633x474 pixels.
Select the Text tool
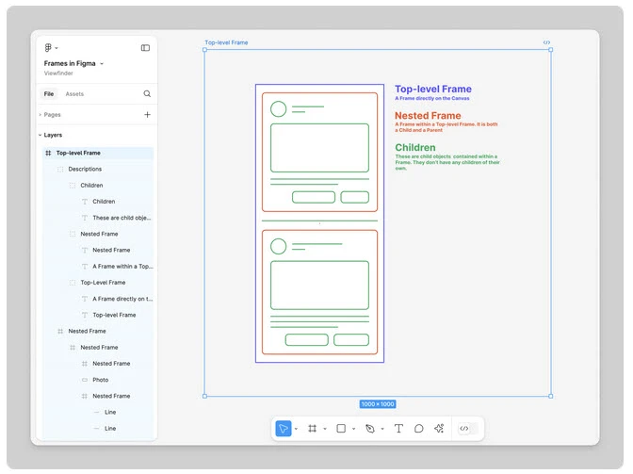point(398,429)
